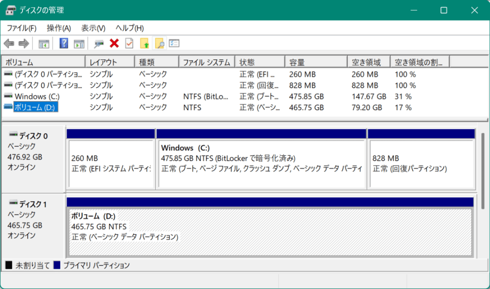Click the forward arrow toolbar icon

(23, 44)
